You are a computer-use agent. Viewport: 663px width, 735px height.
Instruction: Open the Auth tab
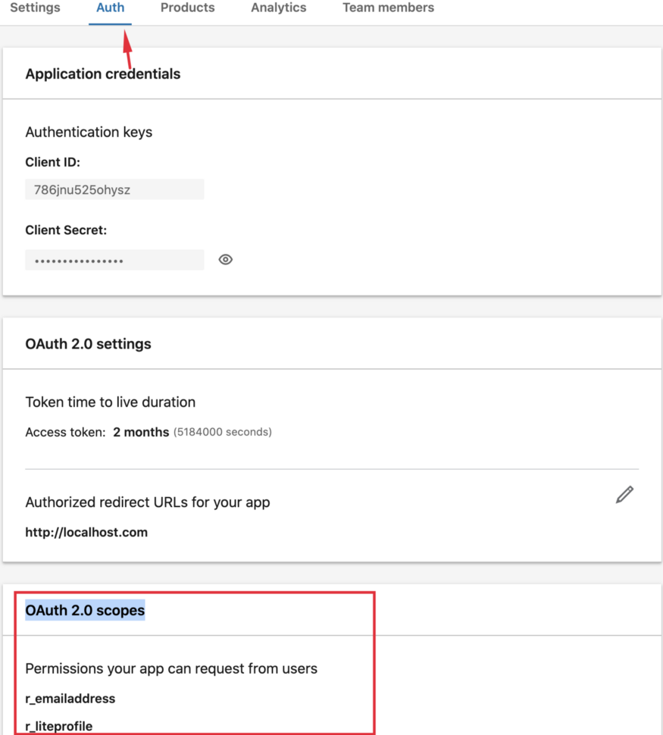pyautogui.click(x=110, y=8)
